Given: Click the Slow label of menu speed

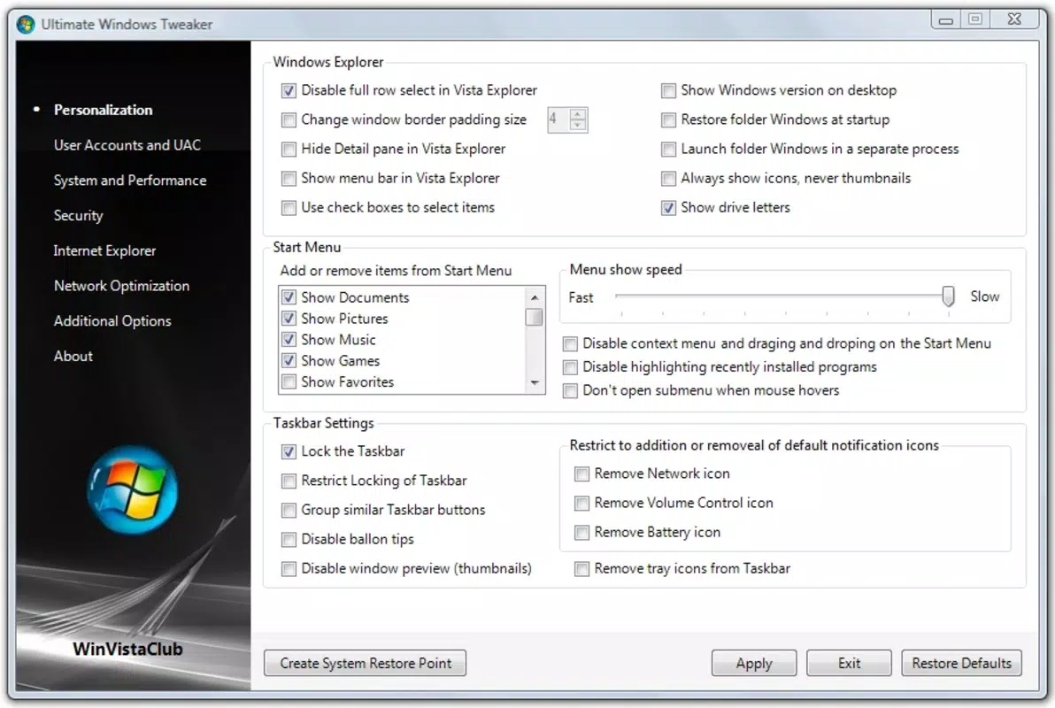Looking at the screenshot, I should (984, 296).
